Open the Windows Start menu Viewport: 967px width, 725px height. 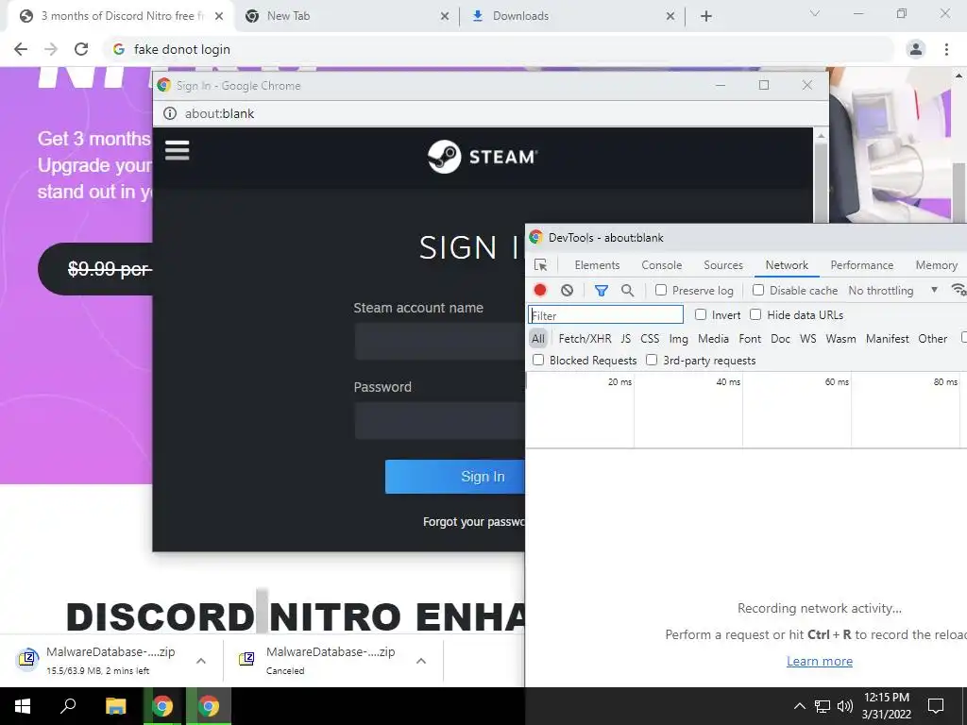(x=23, y=706)
